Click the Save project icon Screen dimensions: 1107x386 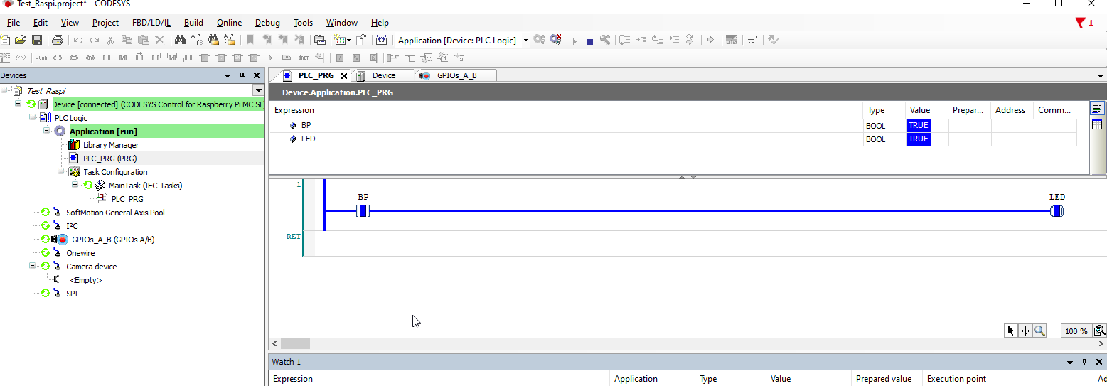pyautogui.click(x=37, y=41)
